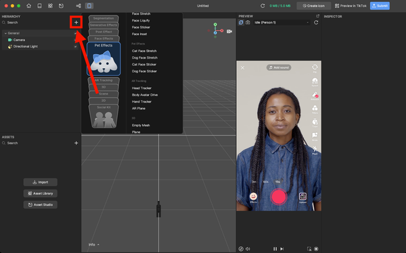This screenshot has width=406, height=253.
Task: Toggle General group visibility checkmark
Action: 75,33
